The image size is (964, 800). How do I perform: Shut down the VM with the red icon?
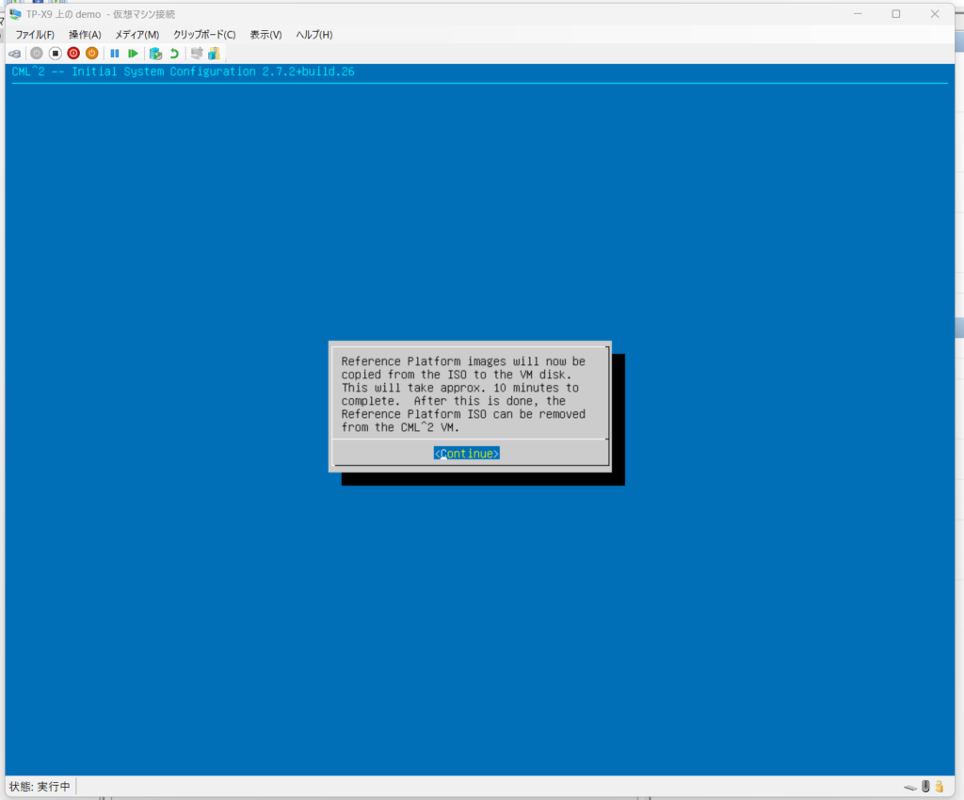pyautogui.click(x=73, y=54)
